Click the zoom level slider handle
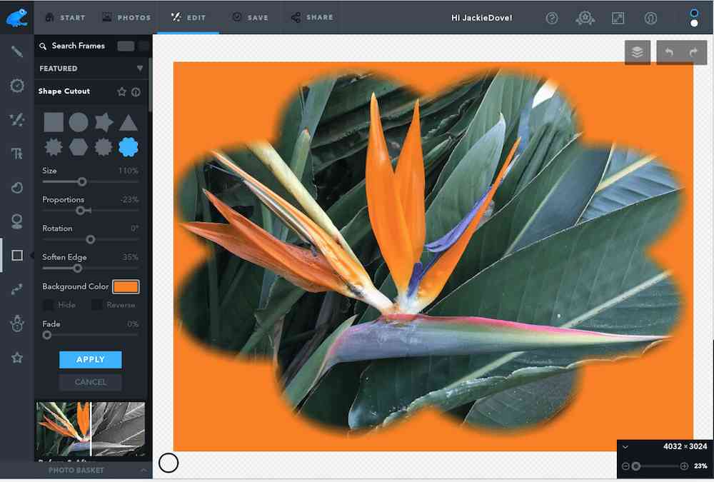This screenshot has width=714, height=482. [636, 466]
